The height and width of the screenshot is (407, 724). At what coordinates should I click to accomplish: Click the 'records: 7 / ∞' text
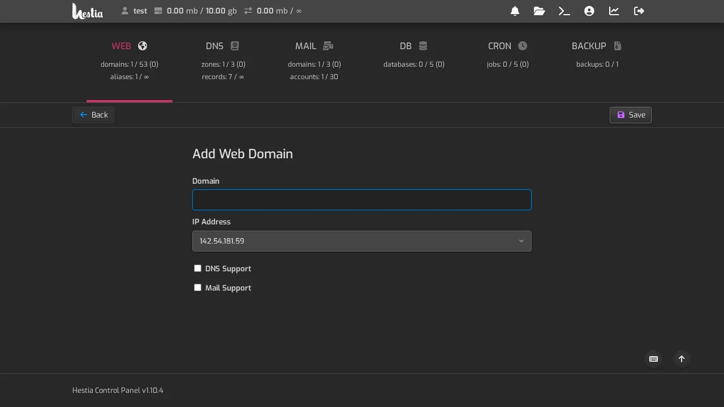(x=223, y=77)
